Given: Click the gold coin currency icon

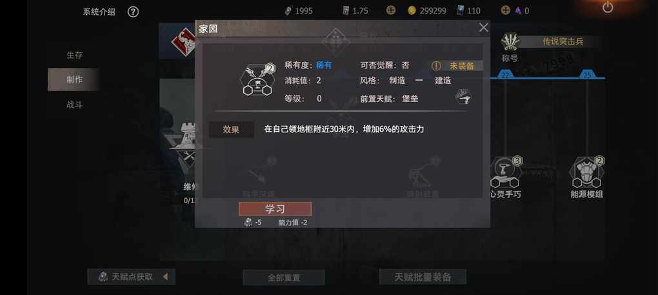Looking at the screenshot, I should click(x=412, y=10).
